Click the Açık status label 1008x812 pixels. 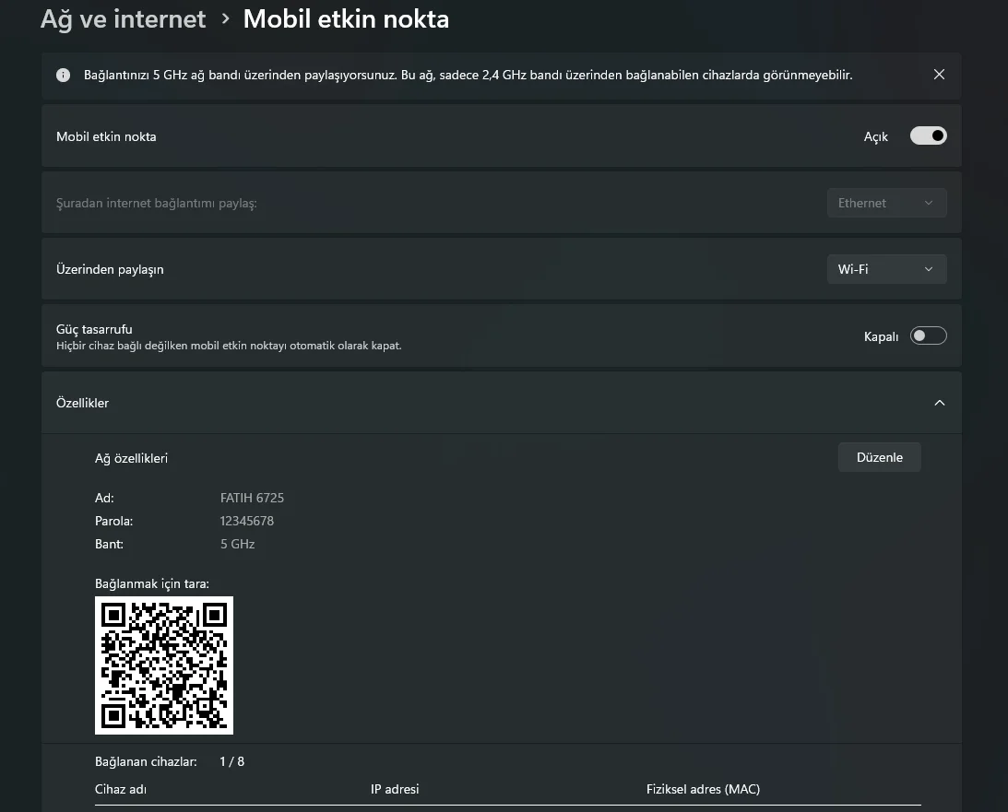point(875,136)
